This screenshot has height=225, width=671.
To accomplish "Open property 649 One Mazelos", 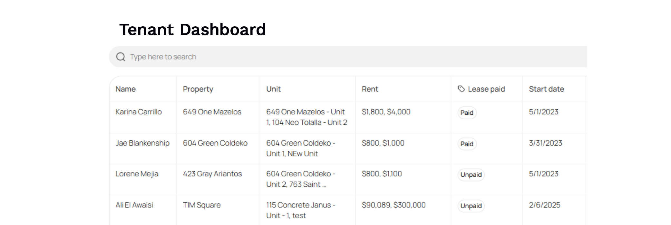I will 212,112.
